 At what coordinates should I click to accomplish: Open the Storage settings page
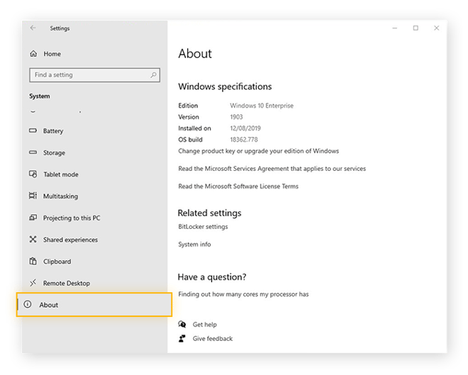[54, 152]
